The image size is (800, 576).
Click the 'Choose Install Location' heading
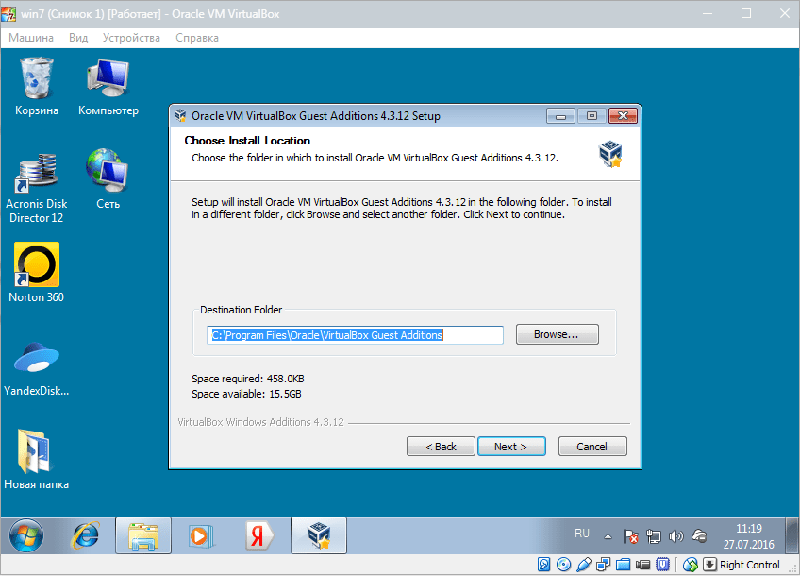click(x=247, y=141)
